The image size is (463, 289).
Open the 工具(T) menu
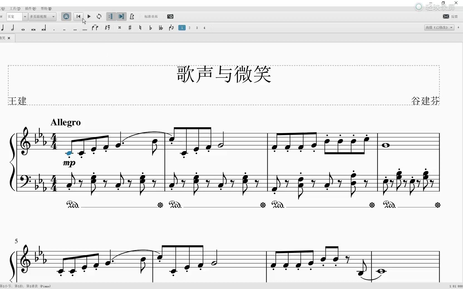click(x=15, y=9)
